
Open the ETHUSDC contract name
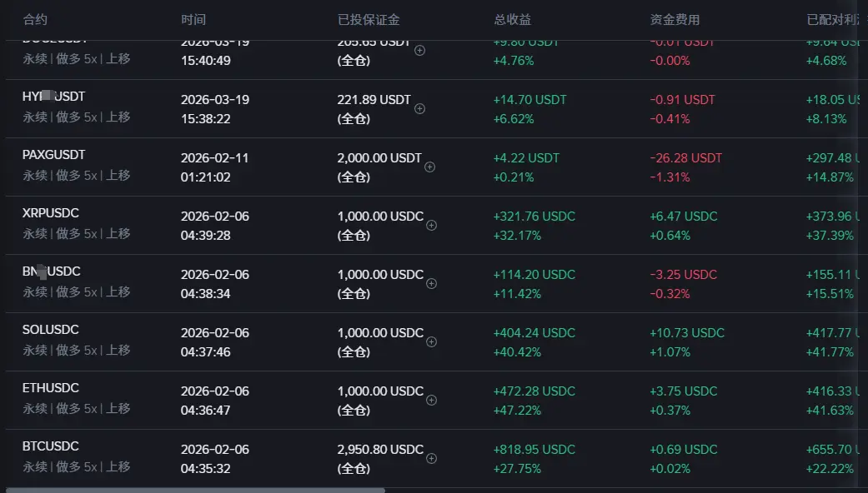click(x=50, y=388)
